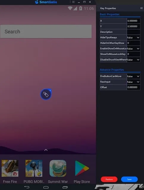
Task: Tap the Android recent apps icon
Action: tap(65, 187)
